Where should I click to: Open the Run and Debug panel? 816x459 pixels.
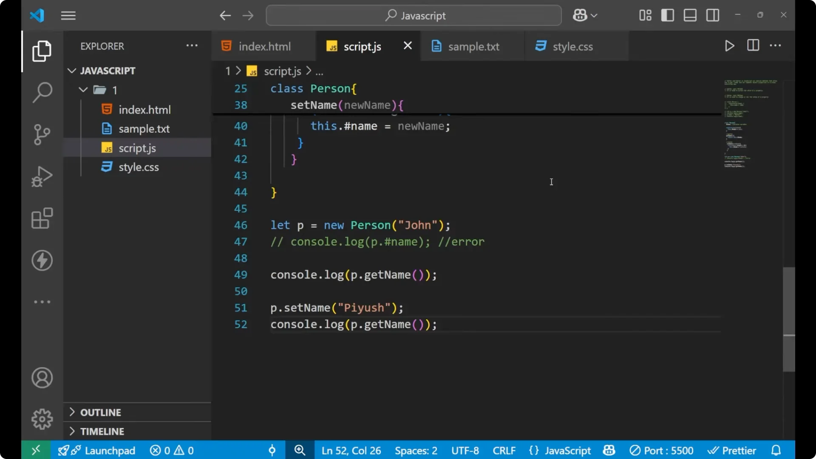(x=42, y=176)
